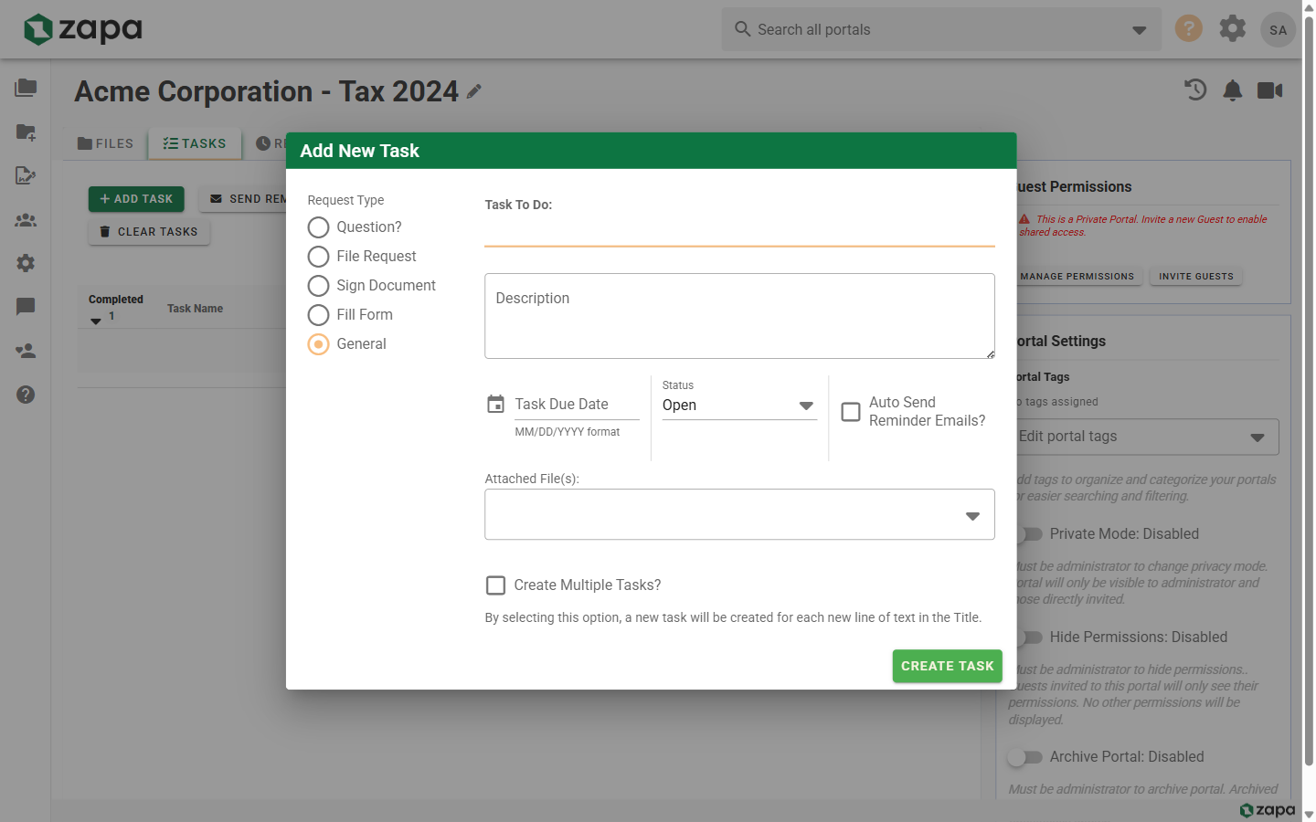Viewport: 1316px width, 822px height.
Task: Click the Task To Do input field
Action: (739, 232)
